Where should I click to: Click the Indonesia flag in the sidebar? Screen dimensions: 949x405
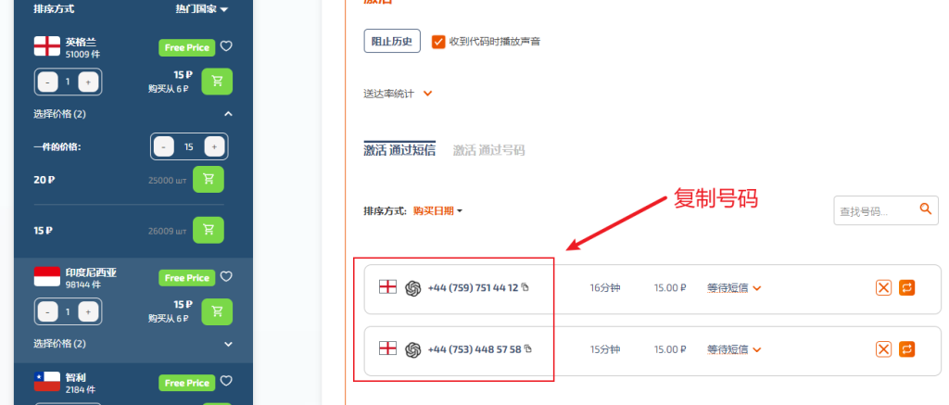(46, 277)
